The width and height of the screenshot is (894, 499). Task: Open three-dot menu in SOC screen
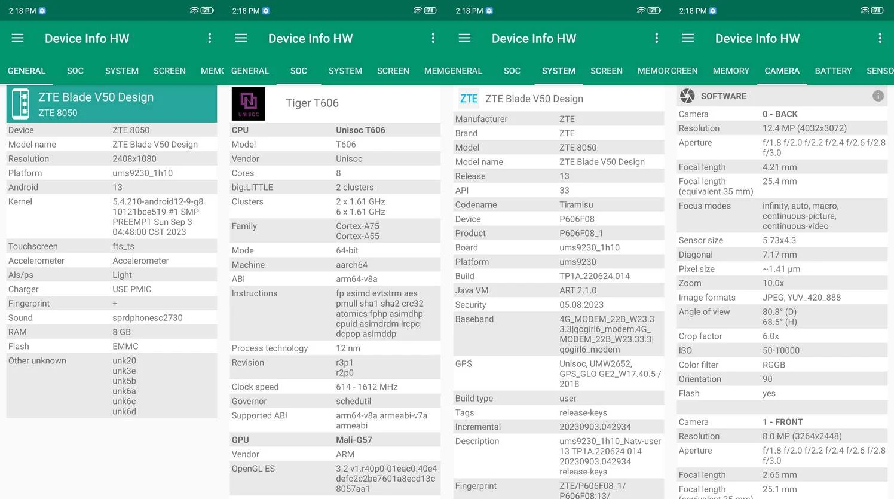pyautogui.click(x=433, y=38)
